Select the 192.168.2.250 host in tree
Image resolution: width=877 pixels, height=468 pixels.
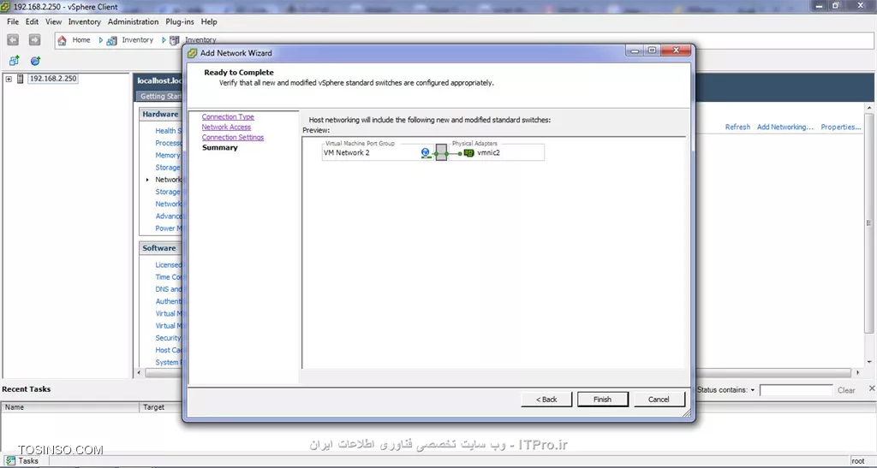(x=52, y=79)
